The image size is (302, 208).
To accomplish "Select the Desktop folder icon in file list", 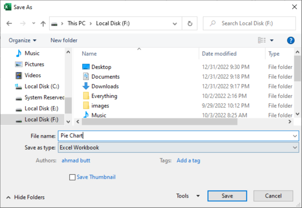I will 86,67.
